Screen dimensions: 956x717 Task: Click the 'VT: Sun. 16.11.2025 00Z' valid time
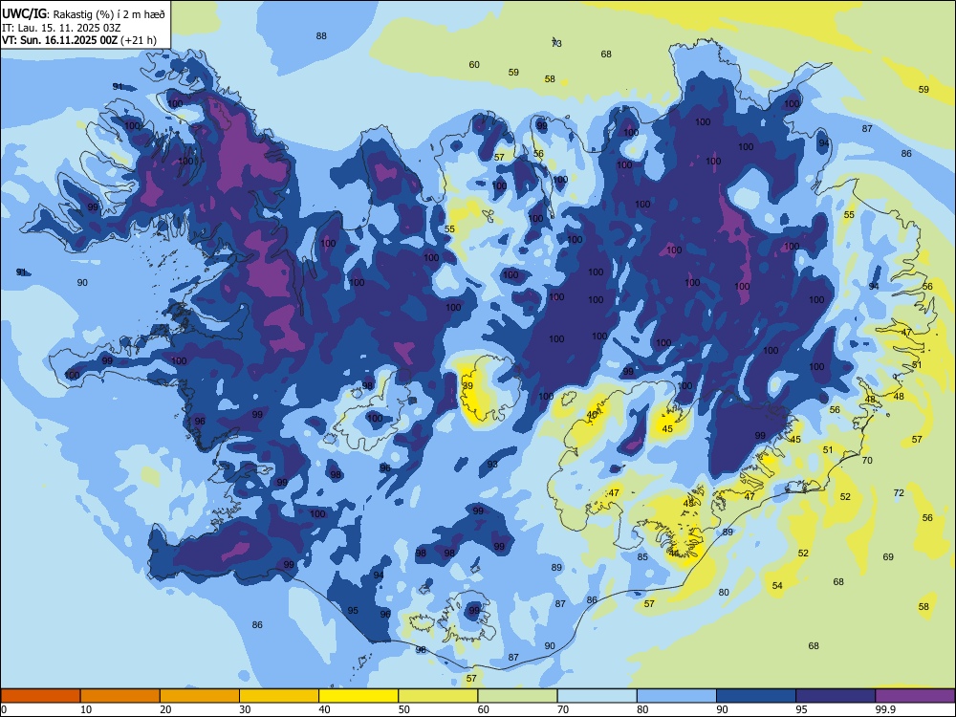point(59,40)
